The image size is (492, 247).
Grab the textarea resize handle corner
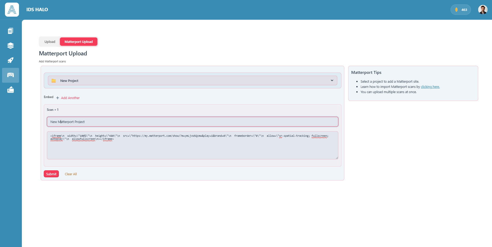[337, 158]
